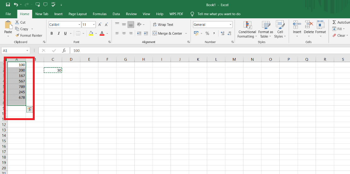Click the Cell Styles button
Screen dimensions: 350x174
click(x=280, y=30)
